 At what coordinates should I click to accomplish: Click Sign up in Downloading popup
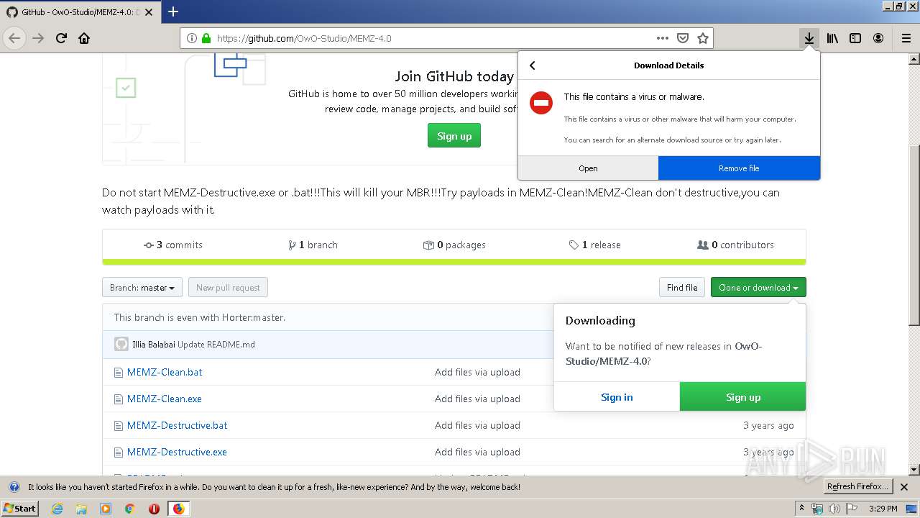click(x=743, y=397)
